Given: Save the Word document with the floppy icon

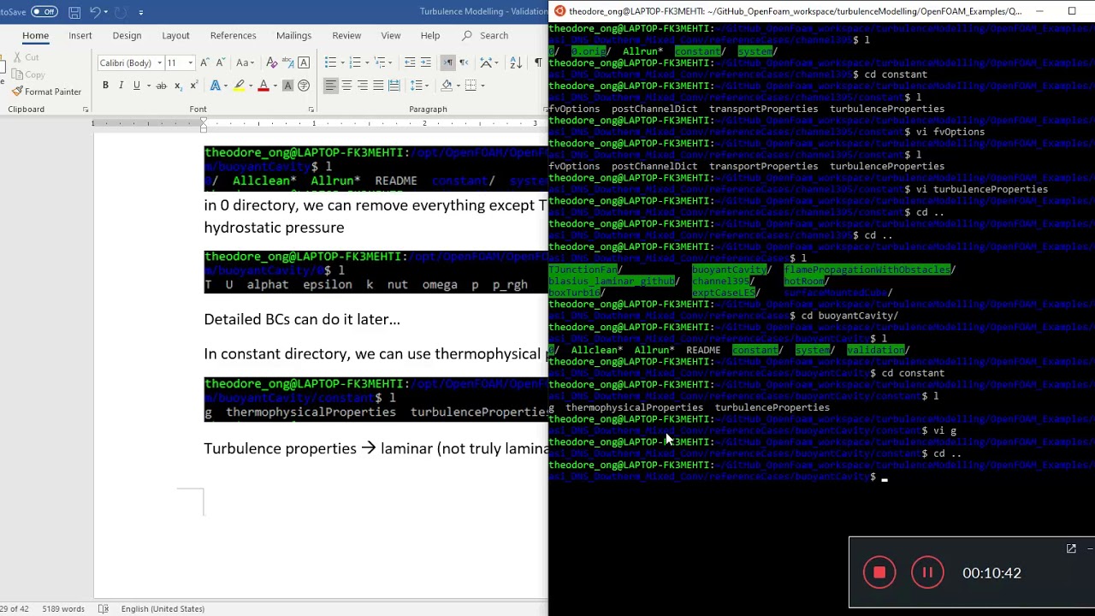Looking at the screenshot, I should point(74,12).
